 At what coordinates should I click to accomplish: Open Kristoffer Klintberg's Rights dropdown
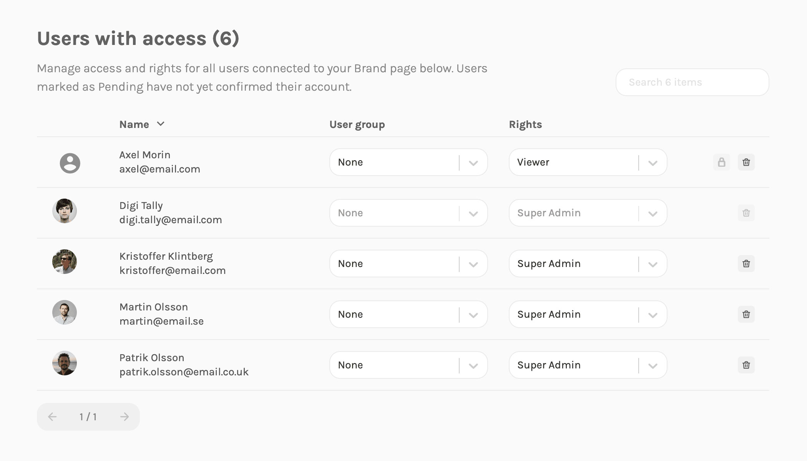pos(588,264)
